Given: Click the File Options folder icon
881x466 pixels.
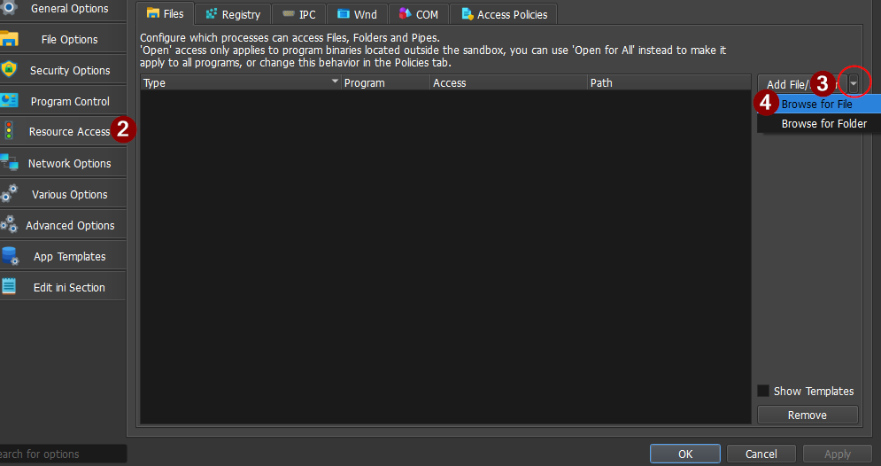Looking at the screenshot, I should (9, 39).
